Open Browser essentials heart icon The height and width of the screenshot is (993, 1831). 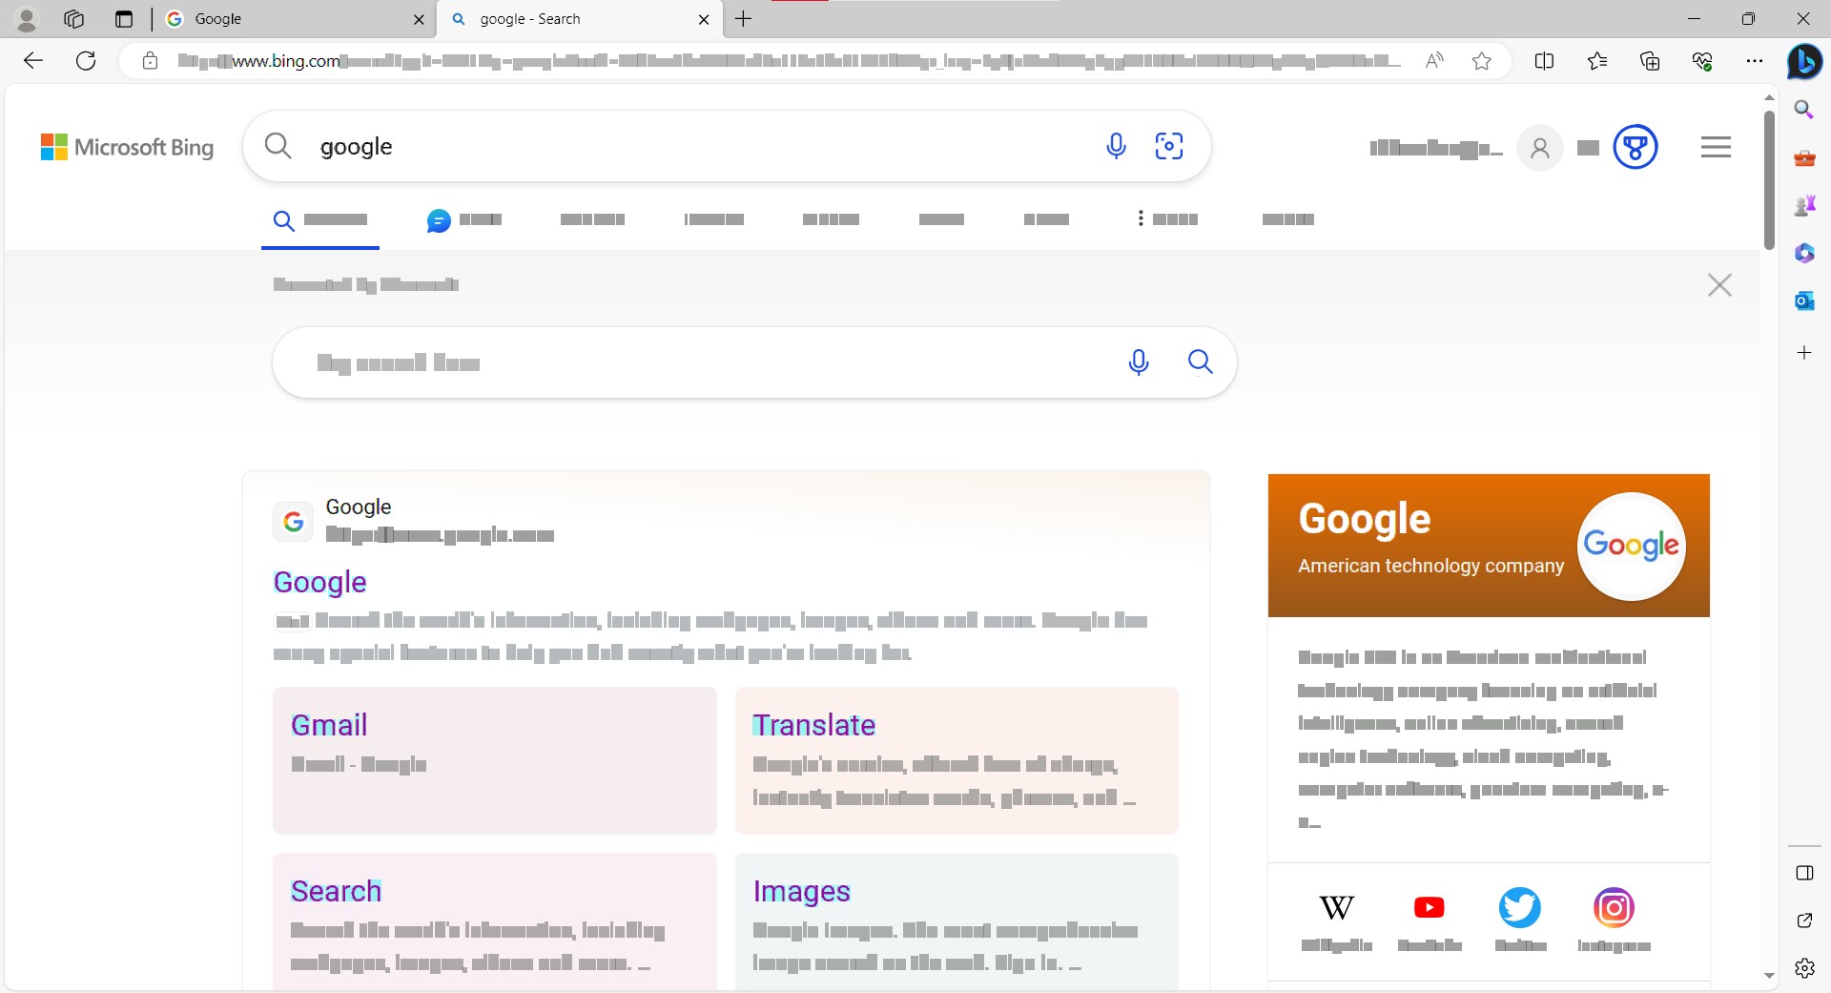1702,61
